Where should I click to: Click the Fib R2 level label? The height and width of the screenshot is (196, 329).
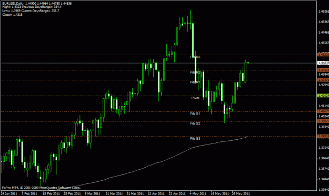point(195,72)
